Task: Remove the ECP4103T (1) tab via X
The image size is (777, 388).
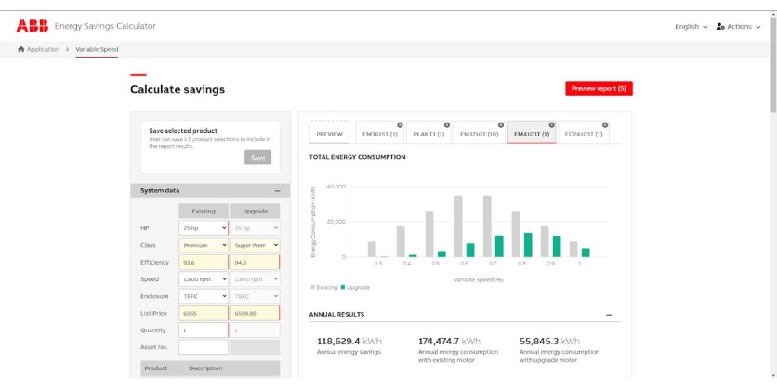Action: pos(606,124)
